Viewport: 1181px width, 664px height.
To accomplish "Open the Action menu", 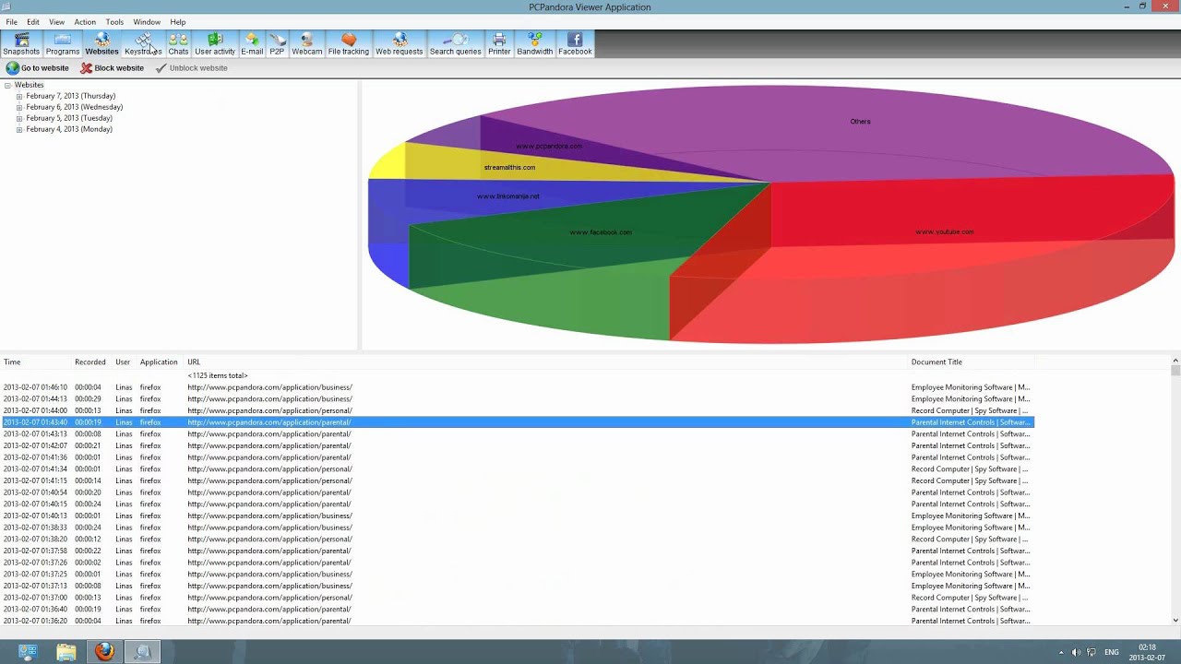I will pyautogui.click(x=85, y=22).
